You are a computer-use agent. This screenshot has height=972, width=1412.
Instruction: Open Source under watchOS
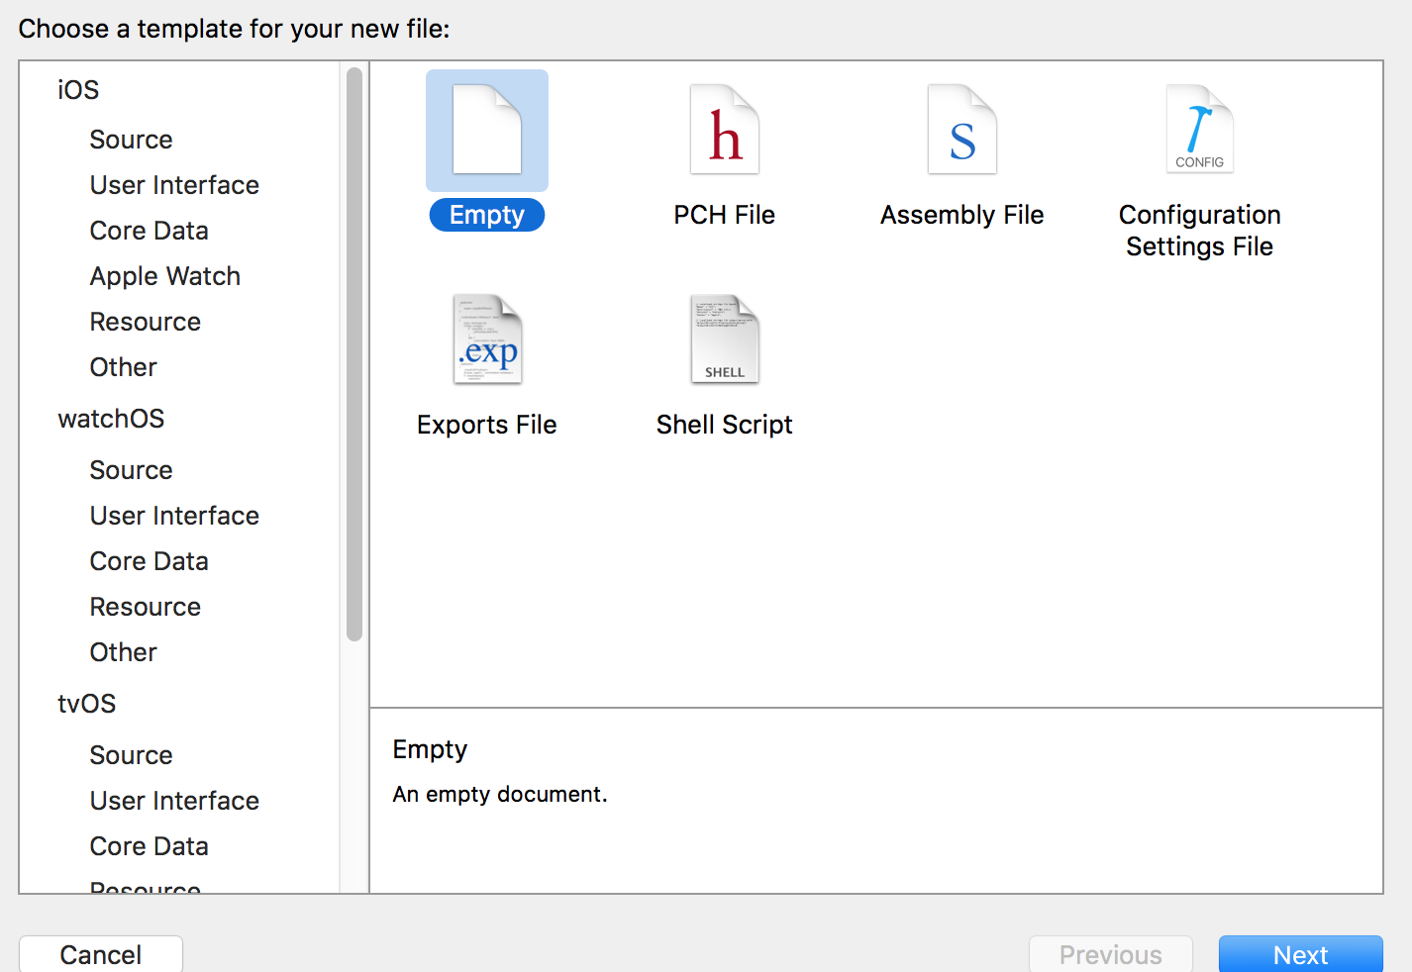click(x=131, y=470)
